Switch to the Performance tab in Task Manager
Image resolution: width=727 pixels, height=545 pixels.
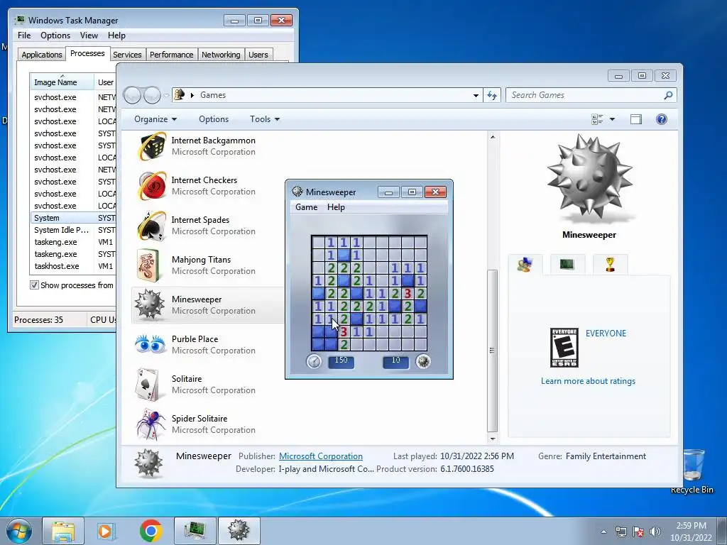[172, 55]
